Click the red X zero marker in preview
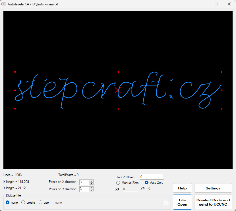 (x=117, y=90)
